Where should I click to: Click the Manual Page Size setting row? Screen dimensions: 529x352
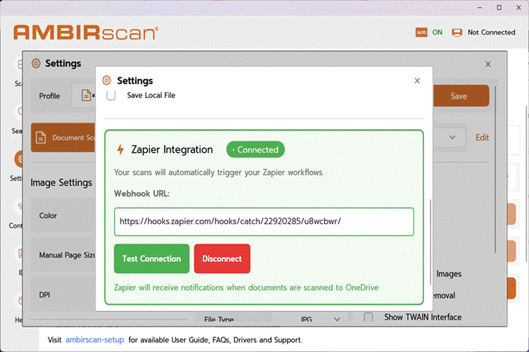coord(63,255)
